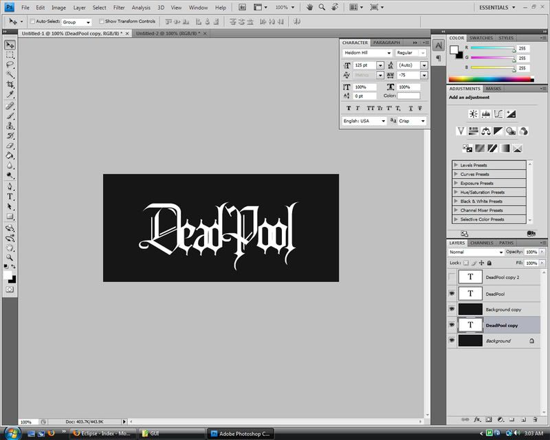Select the Rectangular Marquee tool
The width and height of the screenshot is (550, 440).
click(10, 55)
